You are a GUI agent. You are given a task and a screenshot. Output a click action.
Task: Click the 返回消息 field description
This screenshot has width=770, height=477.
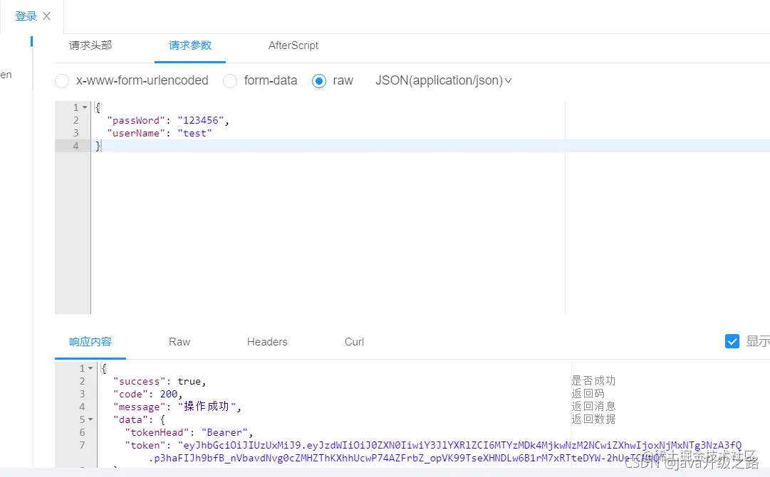click(593, 406)
